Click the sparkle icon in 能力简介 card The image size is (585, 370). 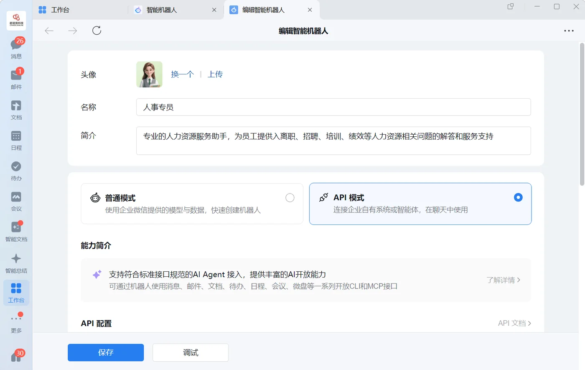point(97,275)
